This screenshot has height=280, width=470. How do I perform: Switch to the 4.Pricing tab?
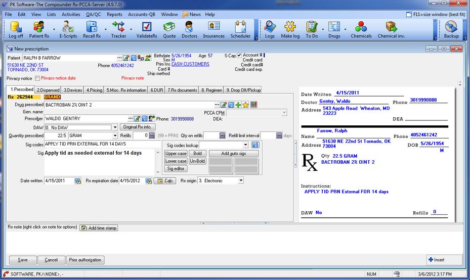coord(94,90)
